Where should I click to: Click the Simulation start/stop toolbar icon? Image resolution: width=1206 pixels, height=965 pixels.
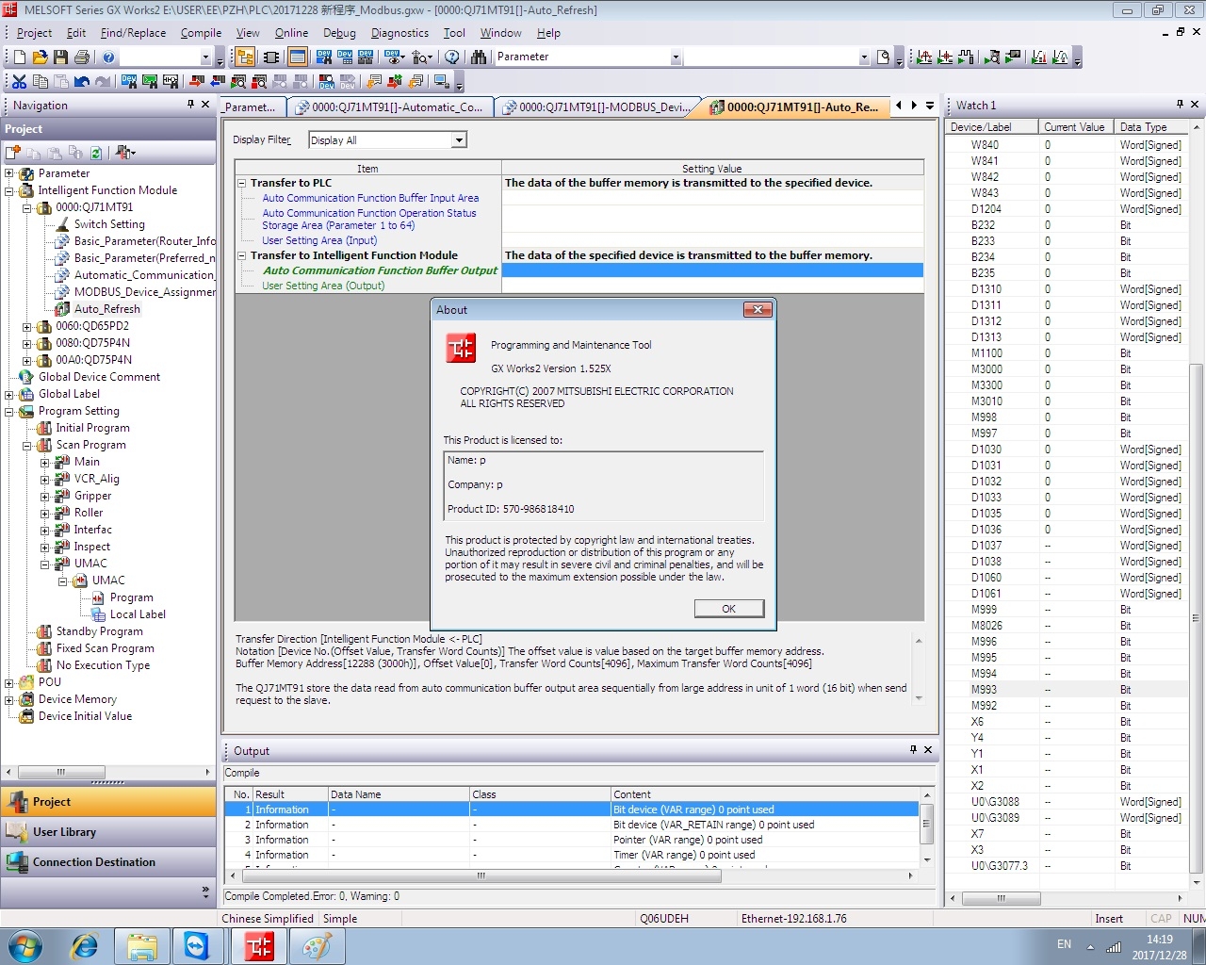point(441,82)
